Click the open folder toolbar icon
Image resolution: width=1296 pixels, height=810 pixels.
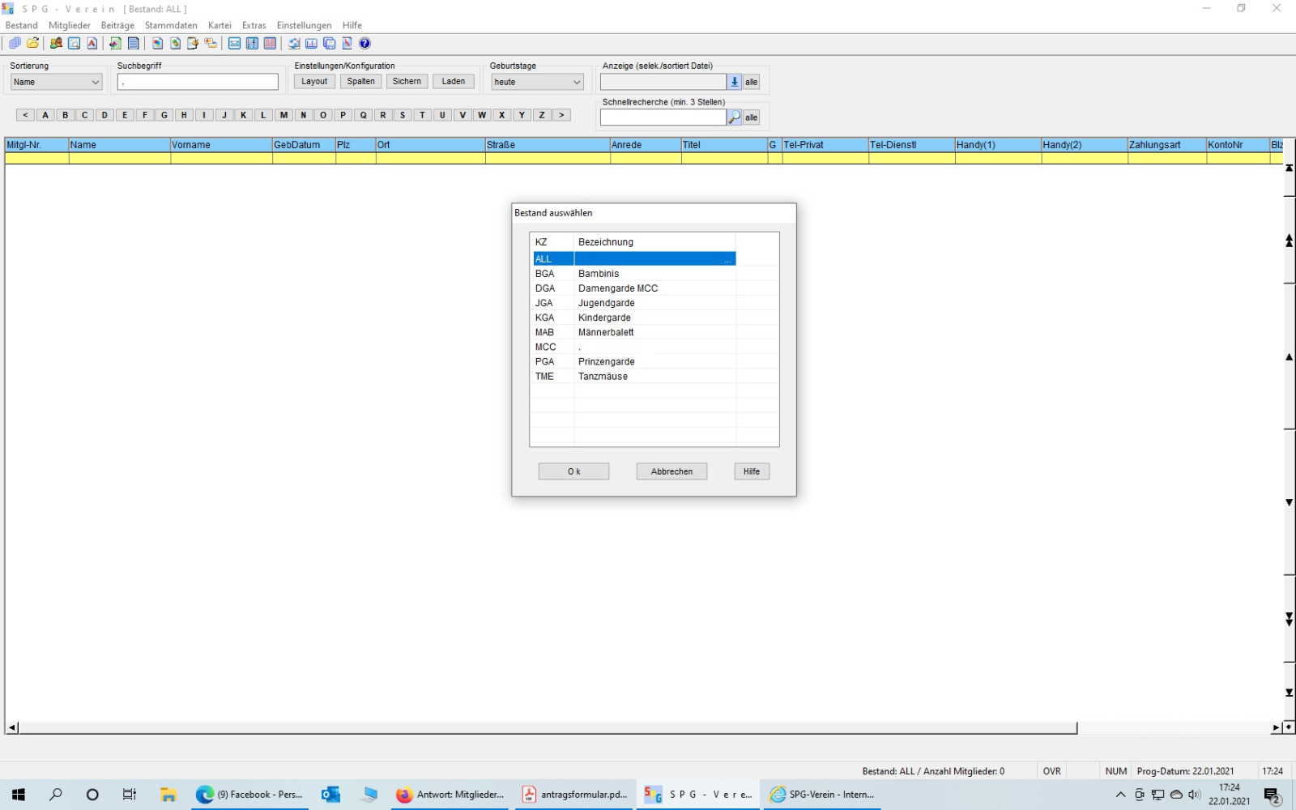click(x=32, y=44)
